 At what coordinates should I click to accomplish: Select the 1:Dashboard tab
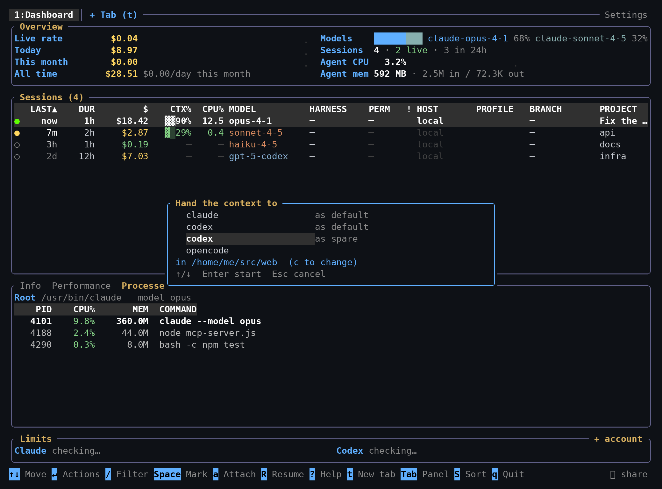(x=44, y=15)
